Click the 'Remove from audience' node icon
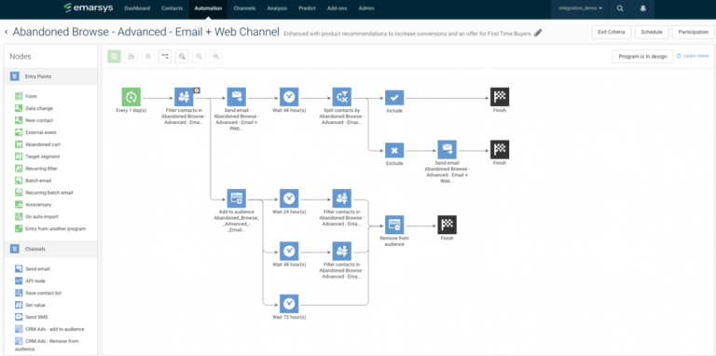Screen dimensions: 716x356 [x=394, y=225]
